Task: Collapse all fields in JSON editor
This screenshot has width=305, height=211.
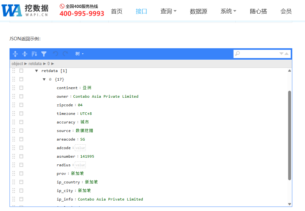Action: pos(25,54)
